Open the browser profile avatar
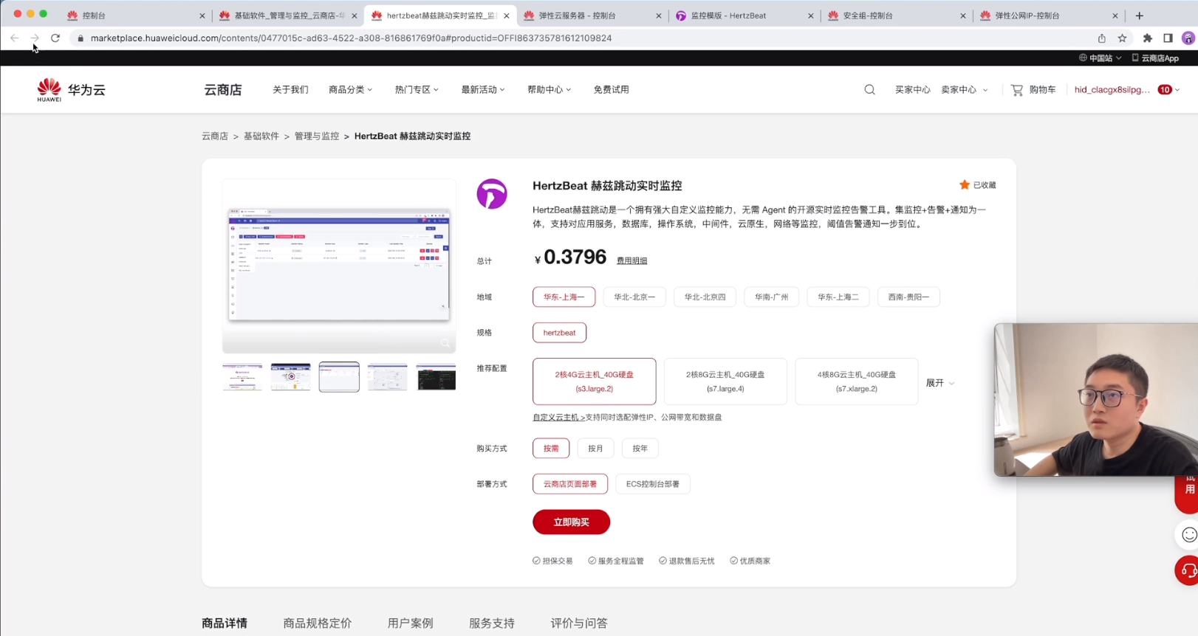1198x636 pixels. [x=1188, y=38]
